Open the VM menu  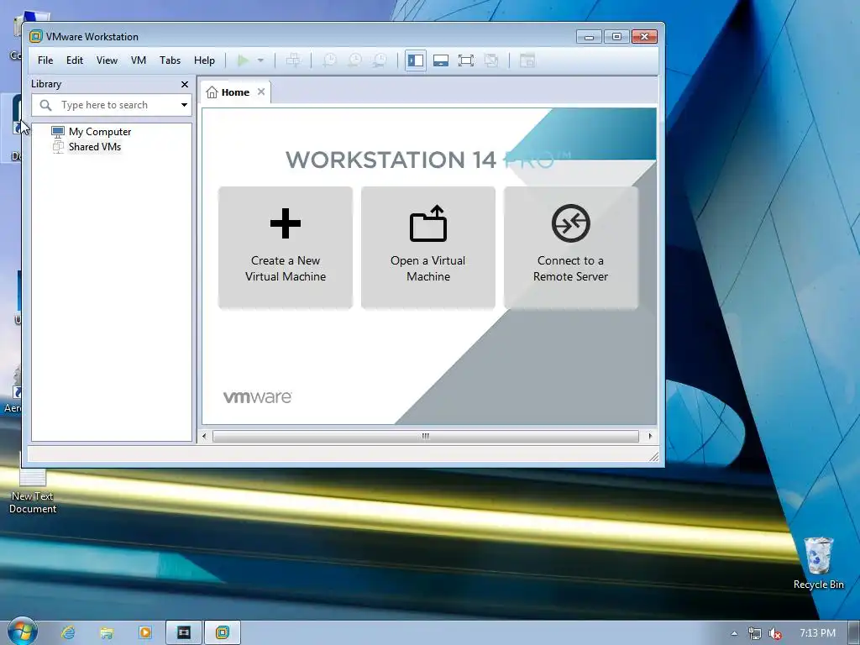pyautogui.click(x=139, y=60)
